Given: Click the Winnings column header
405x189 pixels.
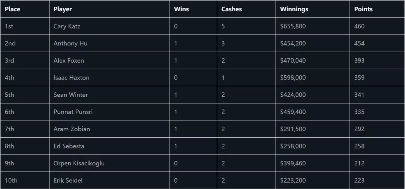Looking at the screenshot, I should pyautogui.click(x=294, y=9).
